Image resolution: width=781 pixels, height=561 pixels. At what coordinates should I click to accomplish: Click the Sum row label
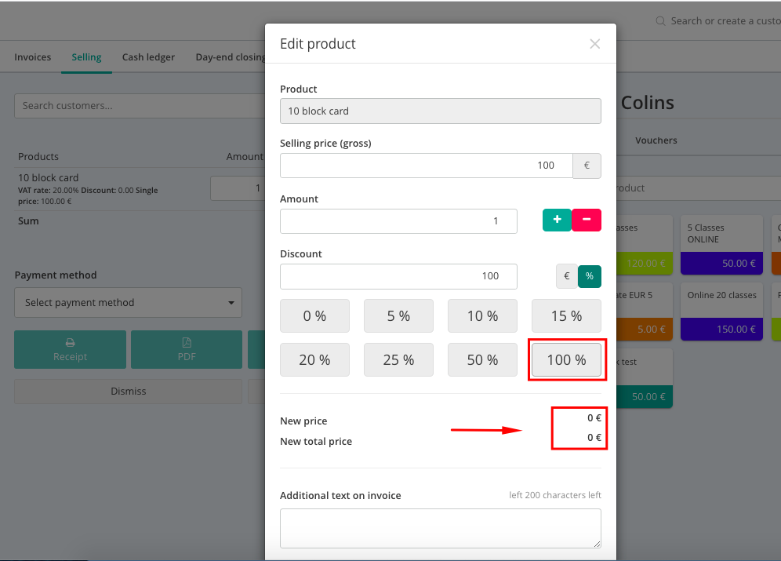pyautogui.click(x=28, y=220)
